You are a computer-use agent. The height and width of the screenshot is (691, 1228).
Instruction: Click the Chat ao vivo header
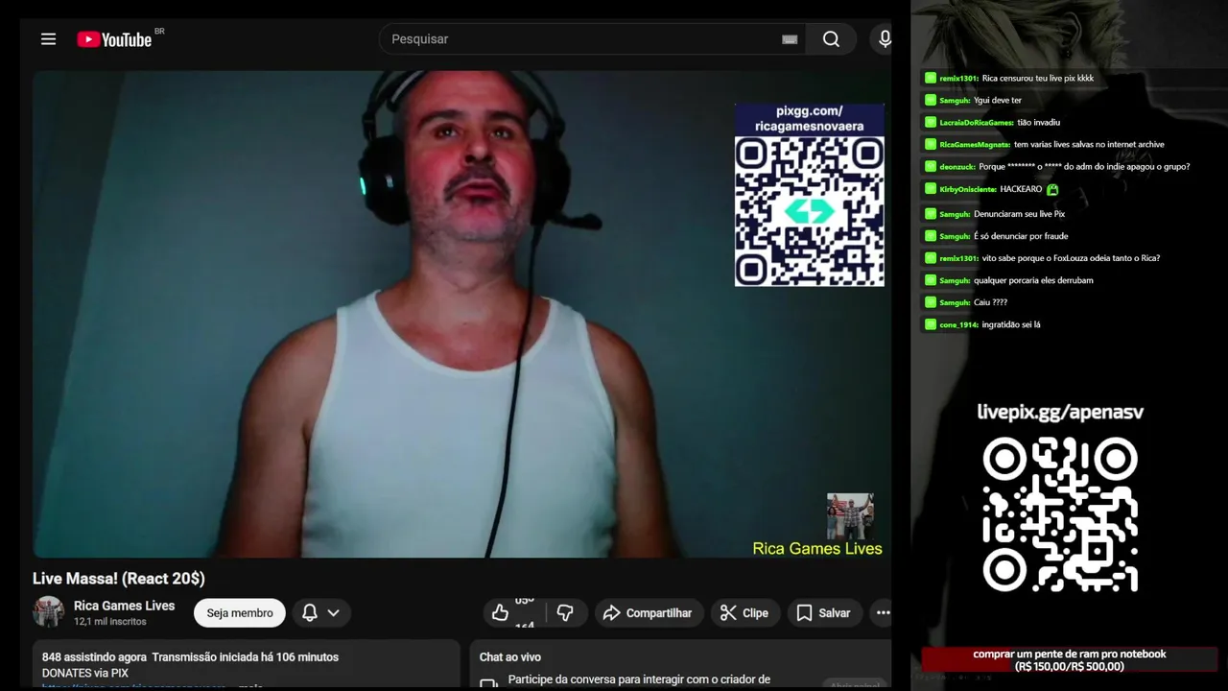510,657
